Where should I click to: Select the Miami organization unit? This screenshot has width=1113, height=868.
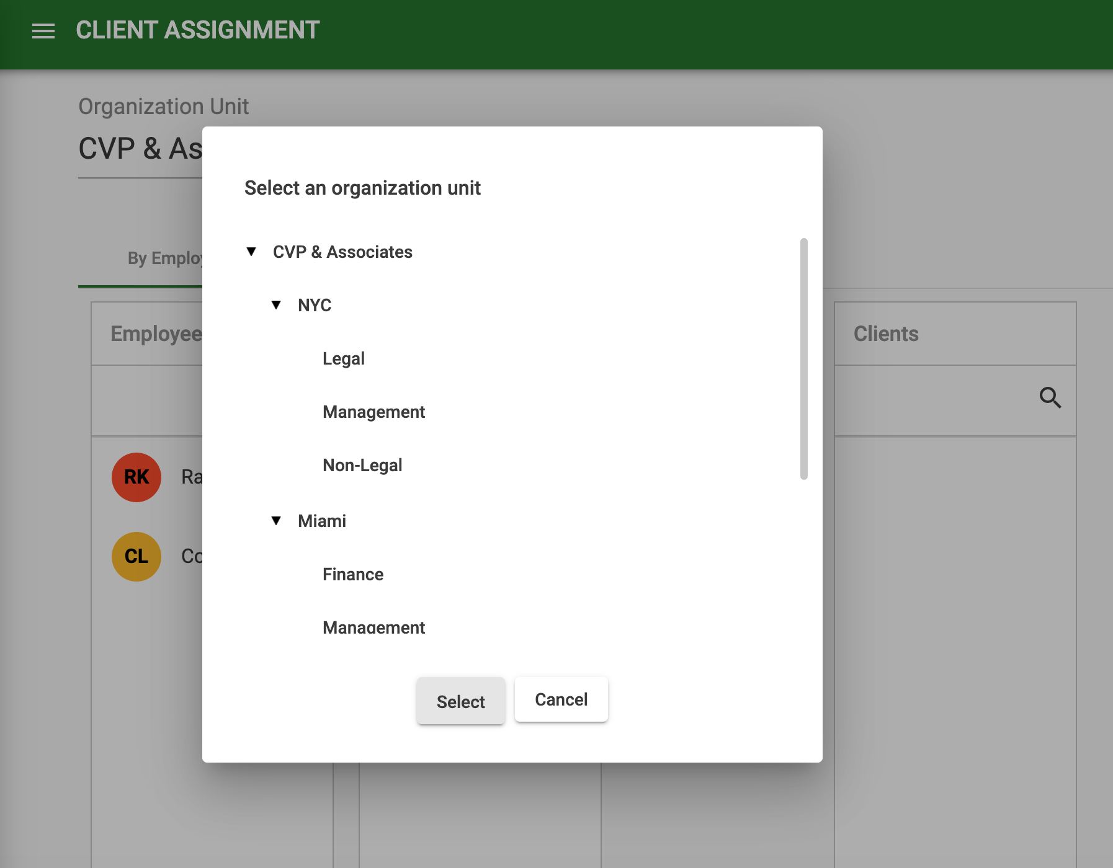(322, 521)
